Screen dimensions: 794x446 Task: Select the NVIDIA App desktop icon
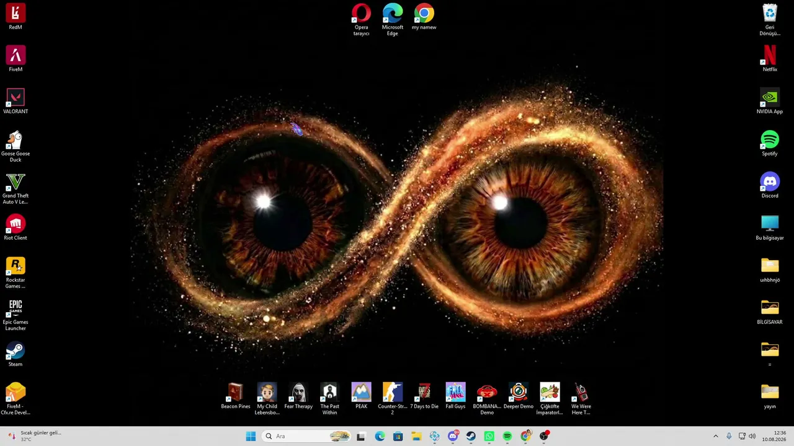[770, 101]
